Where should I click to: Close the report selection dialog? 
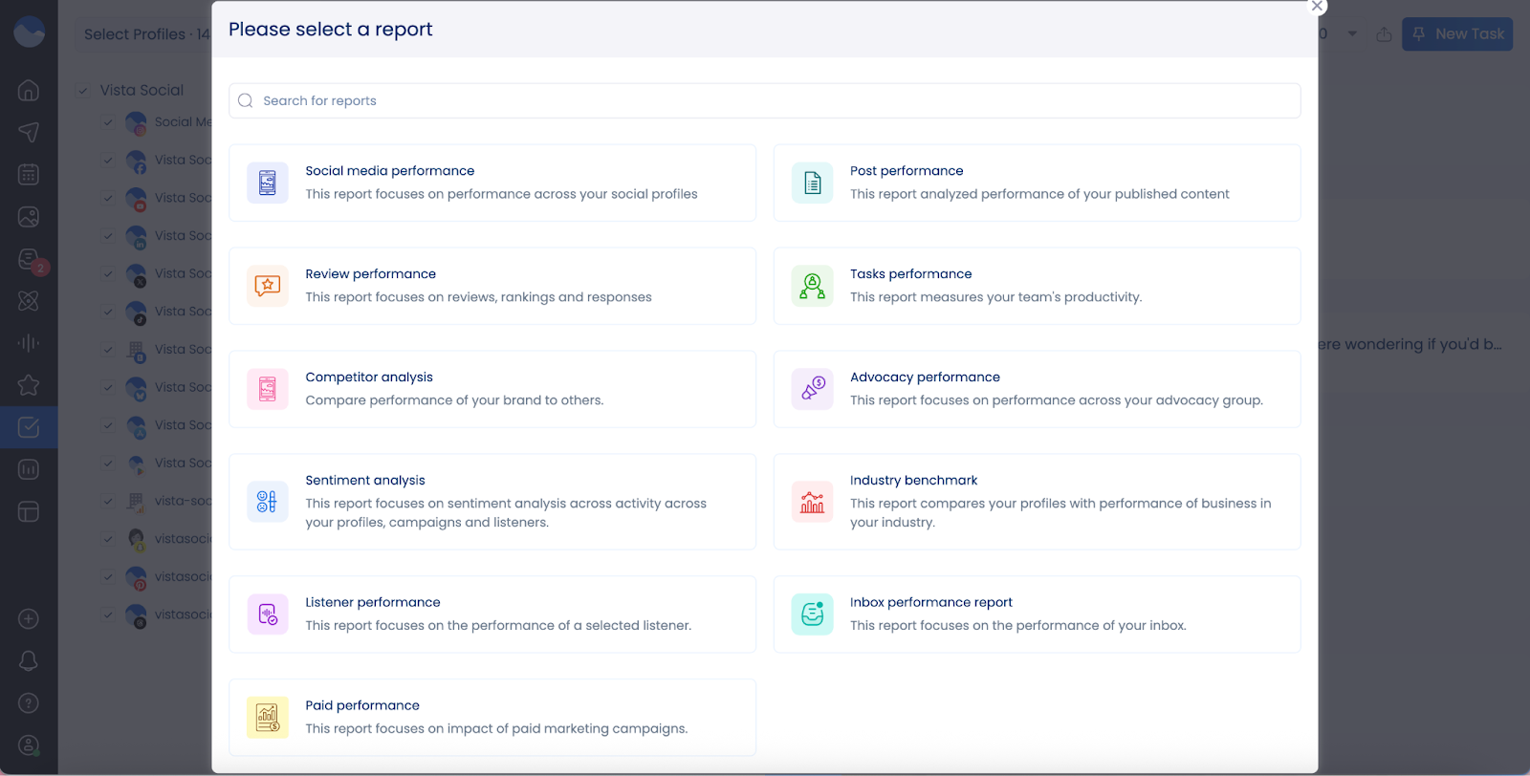[x=1317, y=7]
